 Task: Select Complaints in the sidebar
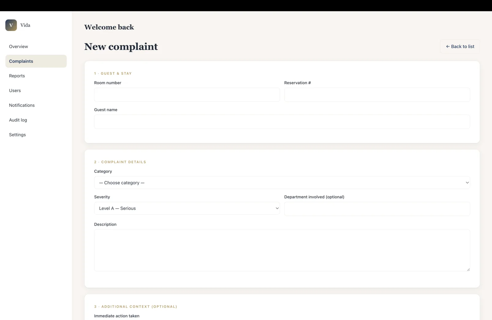36,61
